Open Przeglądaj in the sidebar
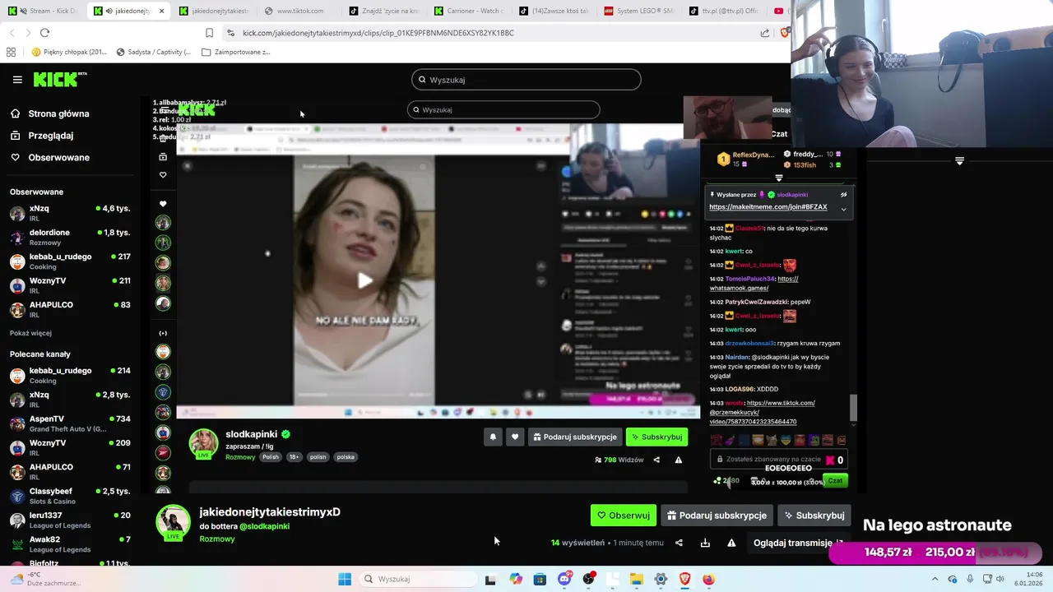The image size is (1053, 592). [x=50, y=136]
